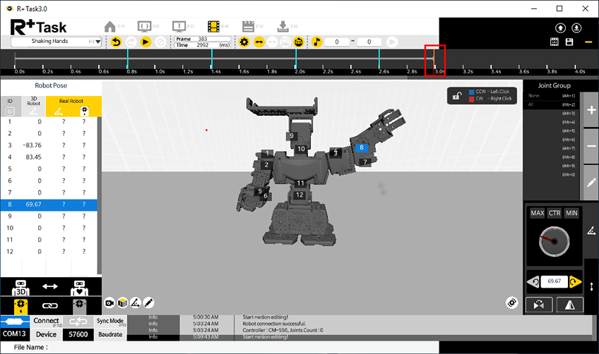Toggle the joint lock padlock icon
This screenshot has width=599, height=354.
click(458, 95)
